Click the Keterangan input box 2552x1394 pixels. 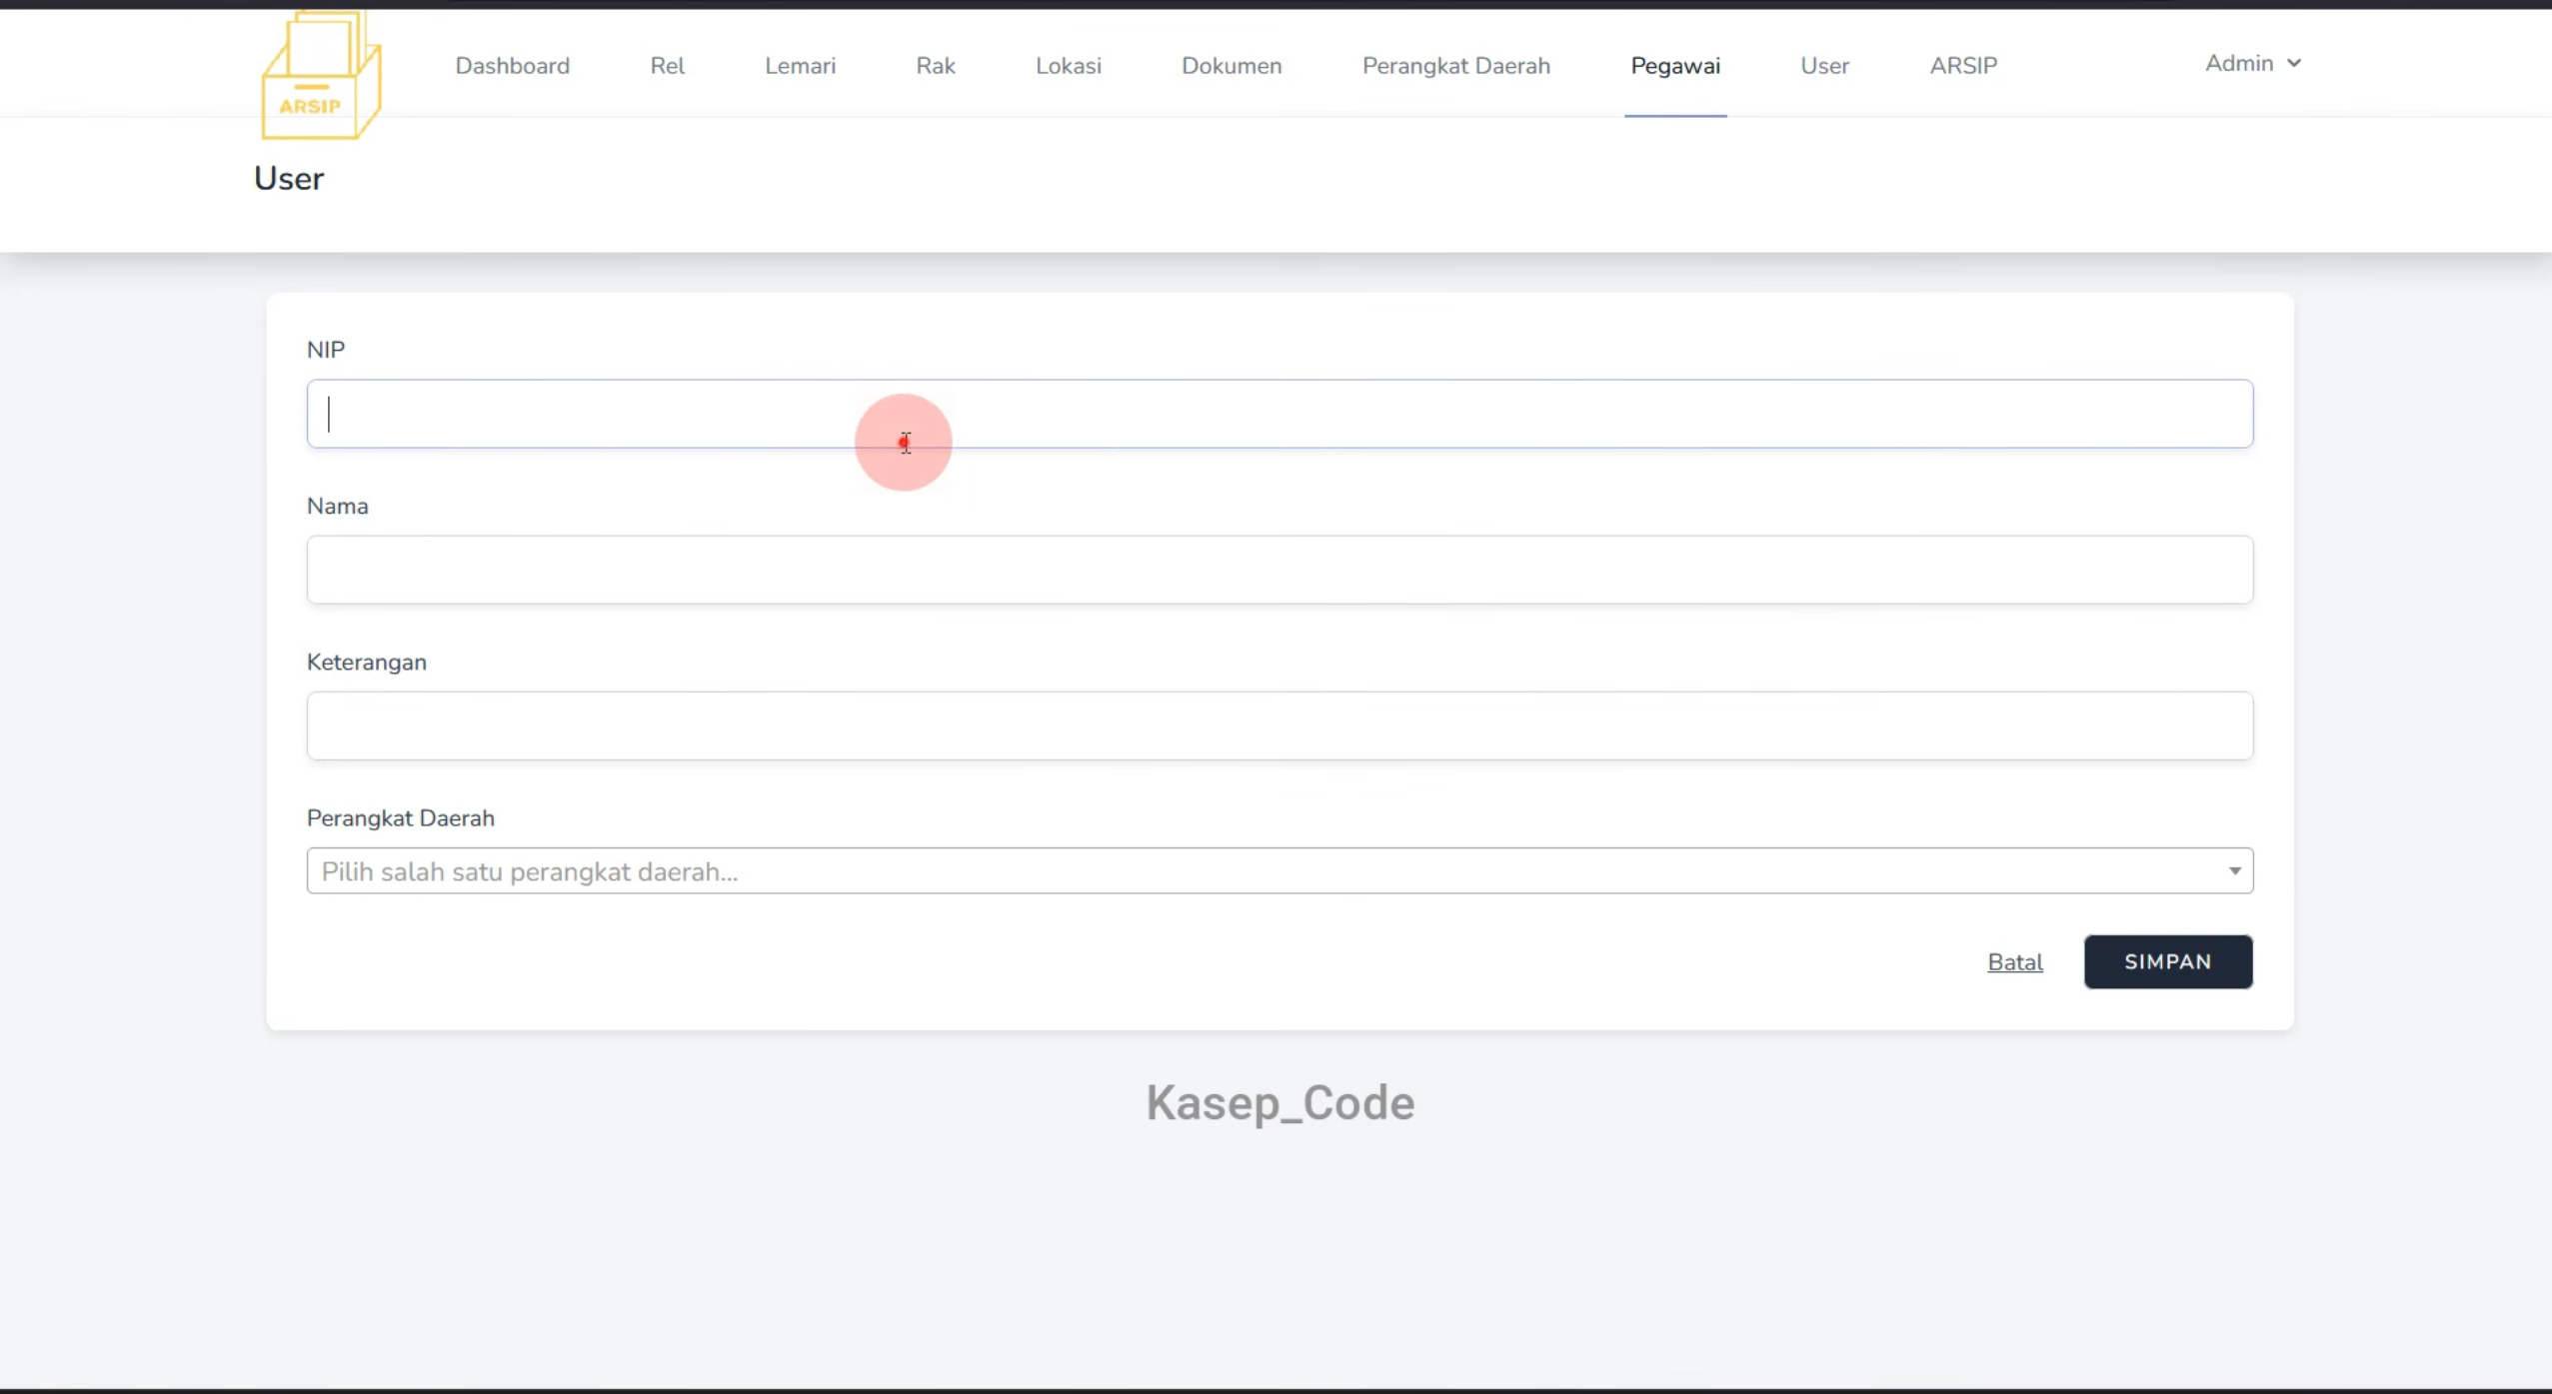coord(1279,725)
